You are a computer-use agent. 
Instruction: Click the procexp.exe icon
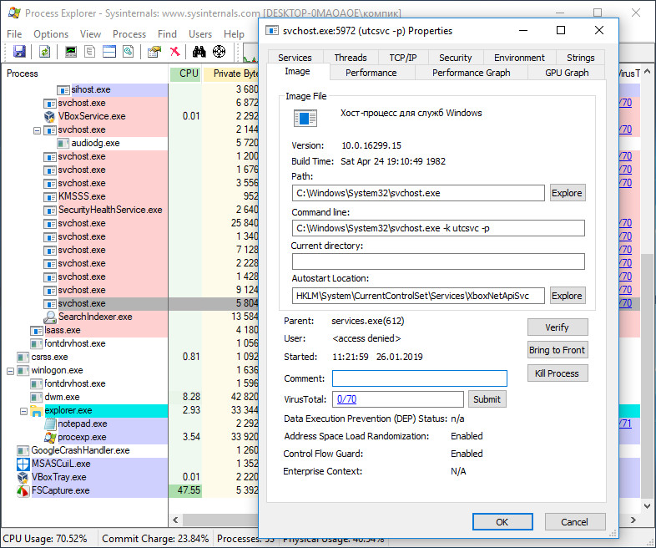(50, 438)
